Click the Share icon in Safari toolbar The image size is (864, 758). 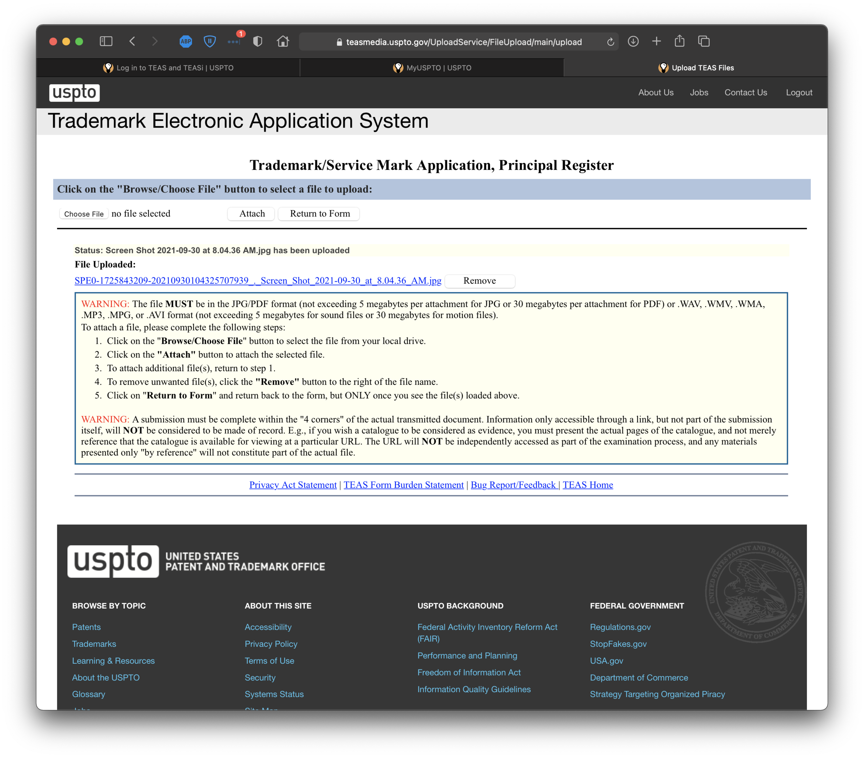pyautogui.click(x=679, y=40)
